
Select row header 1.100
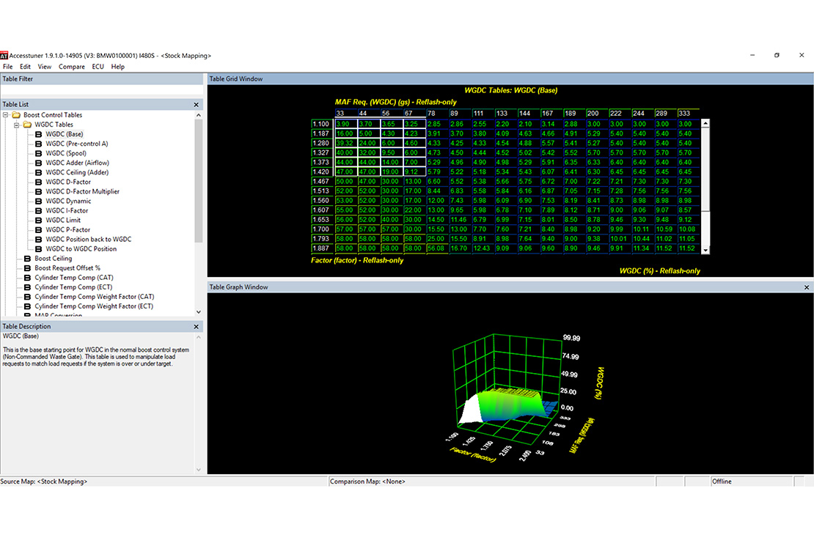[321, 124]
